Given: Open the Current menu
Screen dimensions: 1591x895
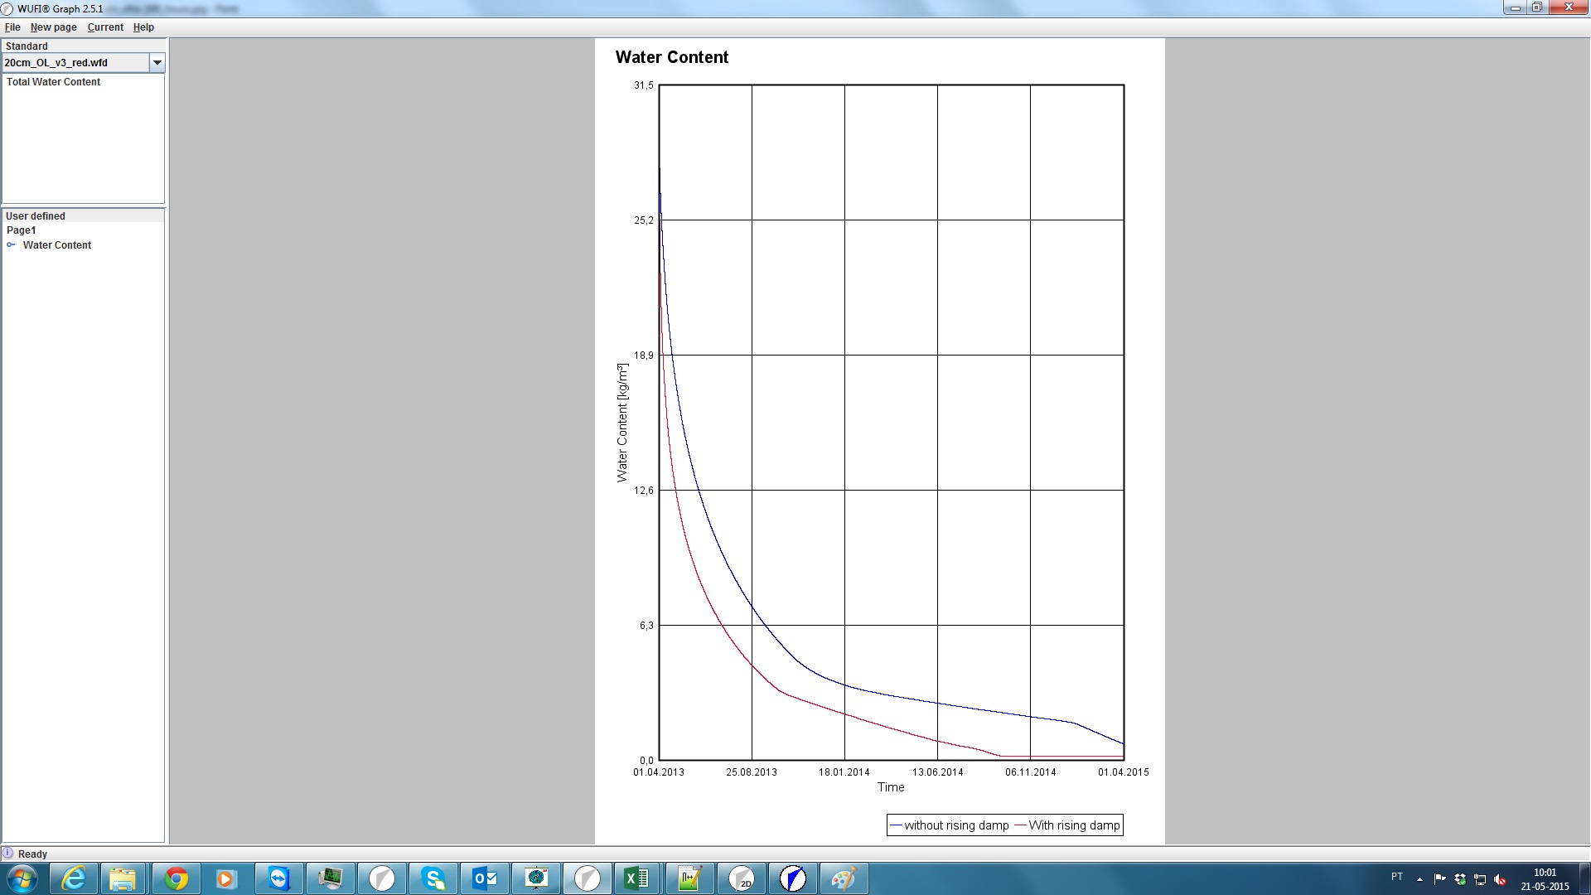Looking at the screenshot, I should tap(104, 27).
